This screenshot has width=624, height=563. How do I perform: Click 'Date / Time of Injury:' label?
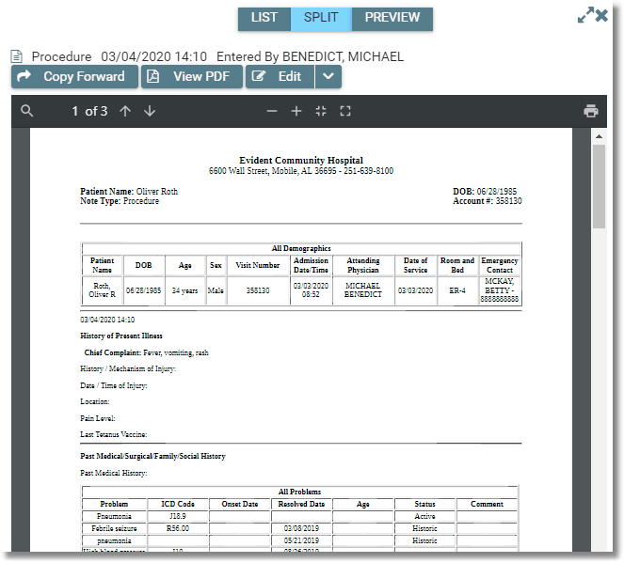[114, 385]
